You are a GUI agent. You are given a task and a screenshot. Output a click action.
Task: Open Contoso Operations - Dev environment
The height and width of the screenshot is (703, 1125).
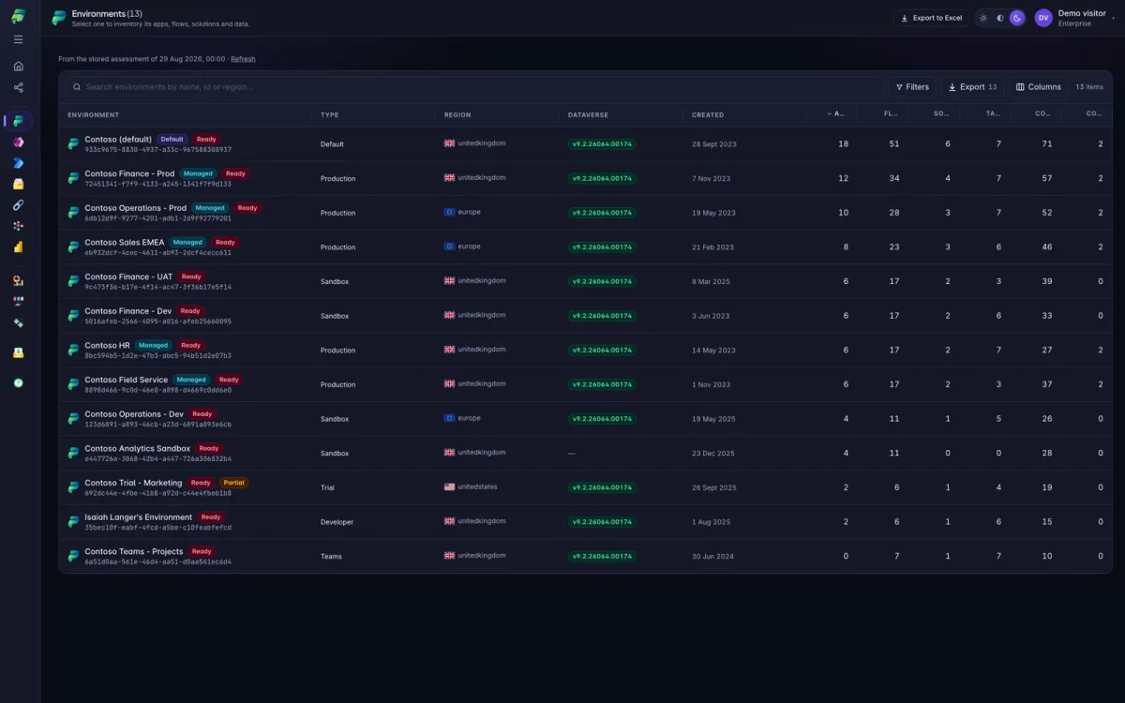[x=134, y=414]
